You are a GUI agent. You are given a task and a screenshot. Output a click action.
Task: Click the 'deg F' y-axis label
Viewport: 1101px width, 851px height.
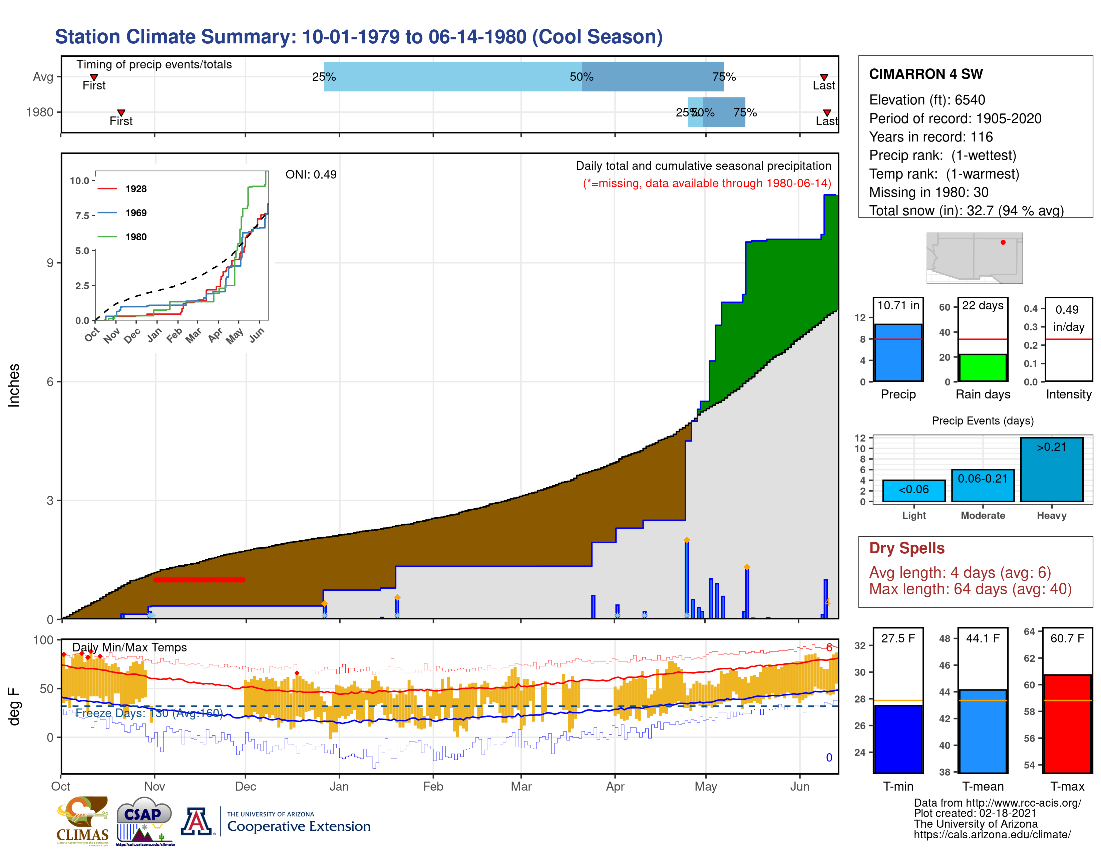click(x=14, y=706)
